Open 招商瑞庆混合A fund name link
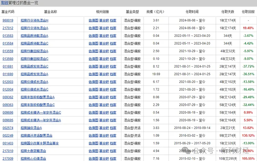Viewport: 257px width, 161px height. [31, 128]
